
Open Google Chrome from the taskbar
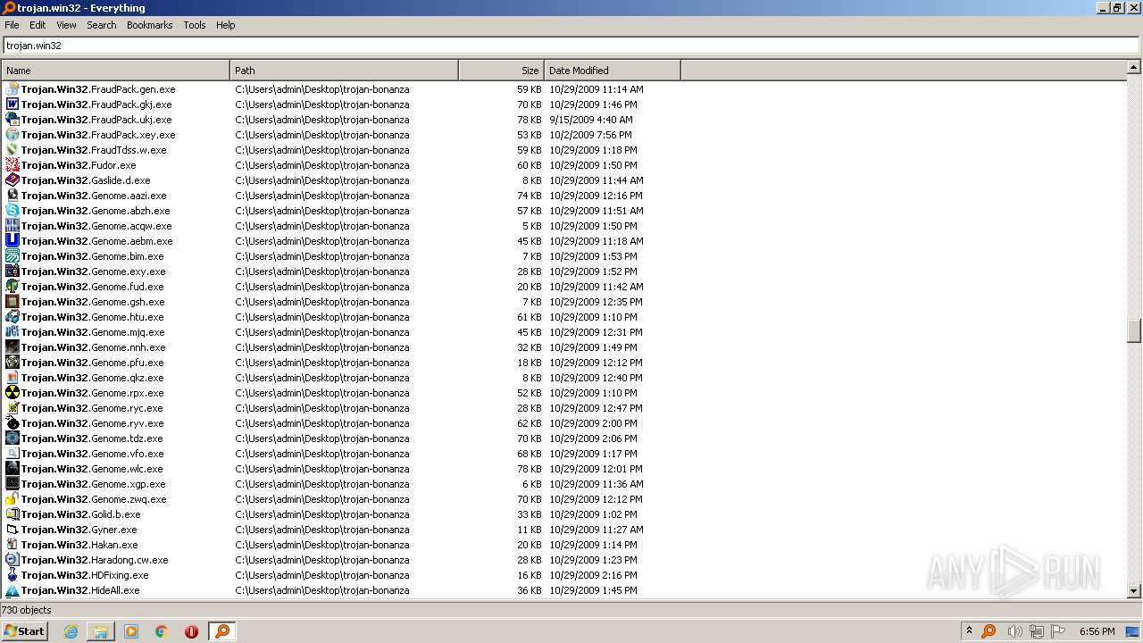point(162,631)
